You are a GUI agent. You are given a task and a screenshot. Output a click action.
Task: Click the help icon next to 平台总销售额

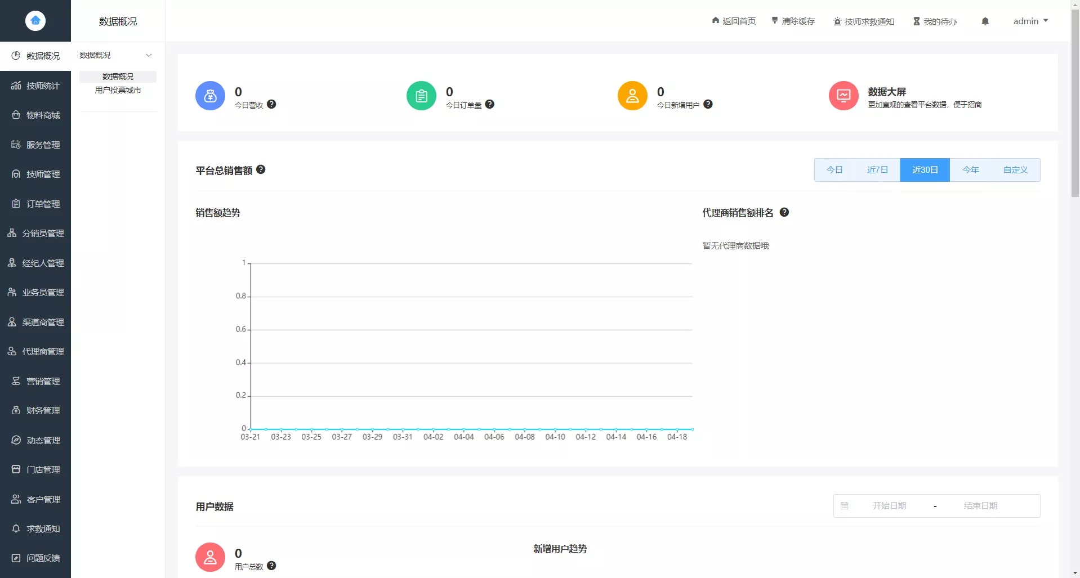click(261, 169)
